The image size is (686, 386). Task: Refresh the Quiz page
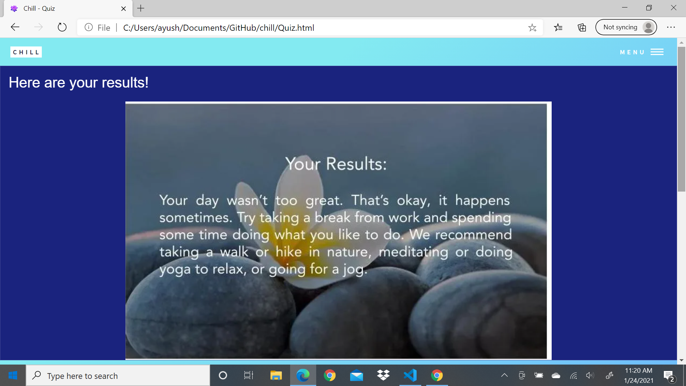point(62,27)
